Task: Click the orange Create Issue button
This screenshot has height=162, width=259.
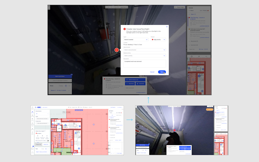Action: [210, 109]
